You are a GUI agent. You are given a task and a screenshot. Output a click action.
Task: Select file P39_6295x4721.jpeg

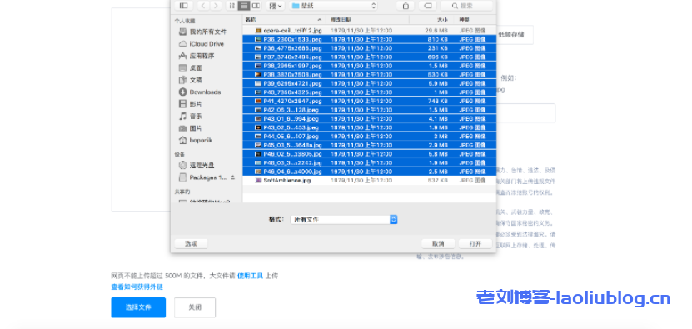point(369,83)
